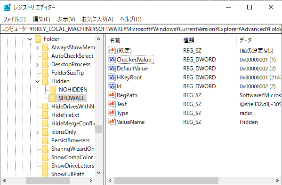Expand the DesktopProcess key
The height and width of the screenshot is (185, 282).
coord(37,65)
